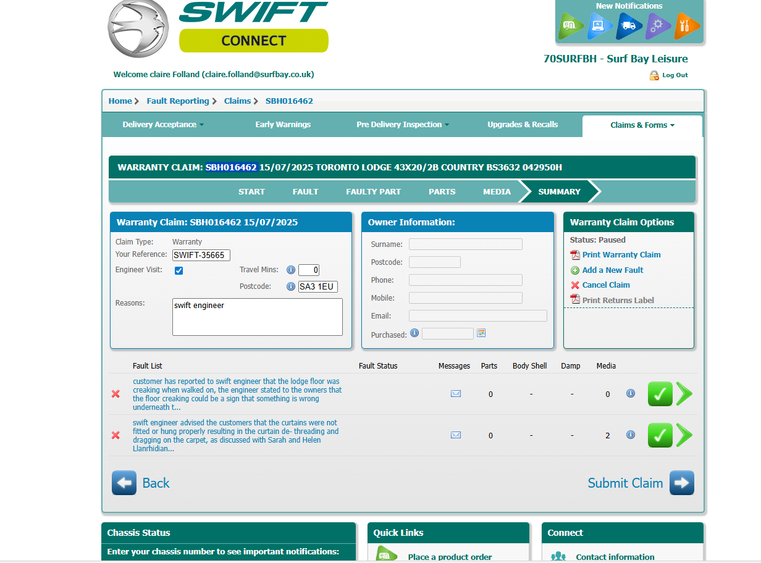Screen dimensions: 761x563
Task: Click the Travel Mins input field
Action: point(309,270)
